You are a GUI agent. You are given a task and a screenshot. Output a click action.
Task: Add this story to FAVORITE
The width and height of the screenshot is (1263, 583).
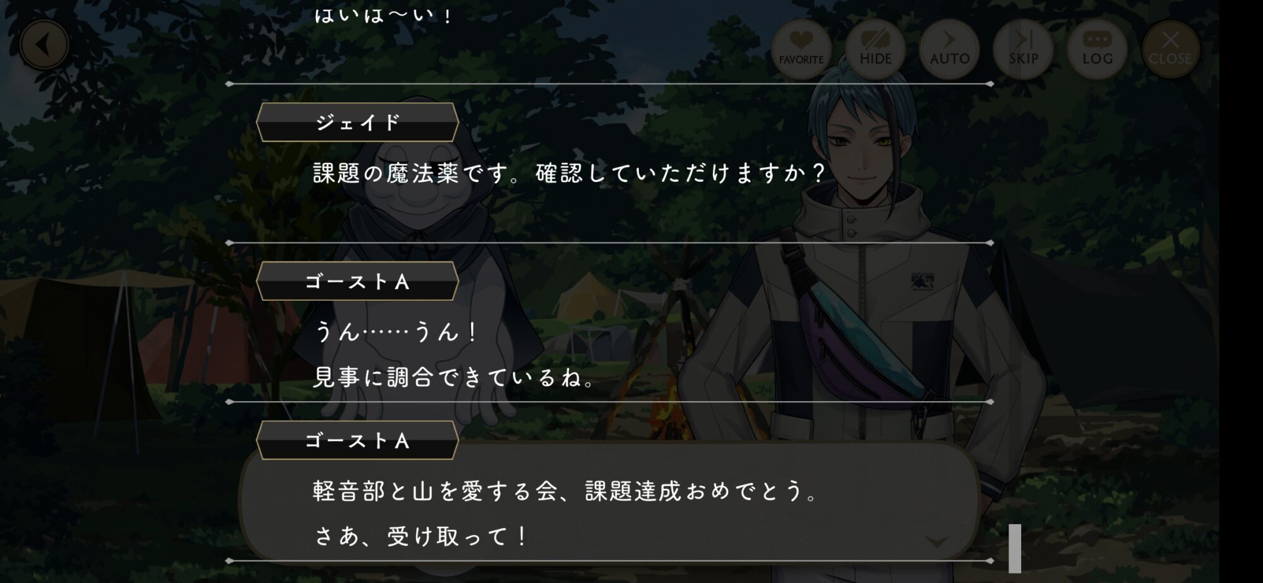coord(801,49)
